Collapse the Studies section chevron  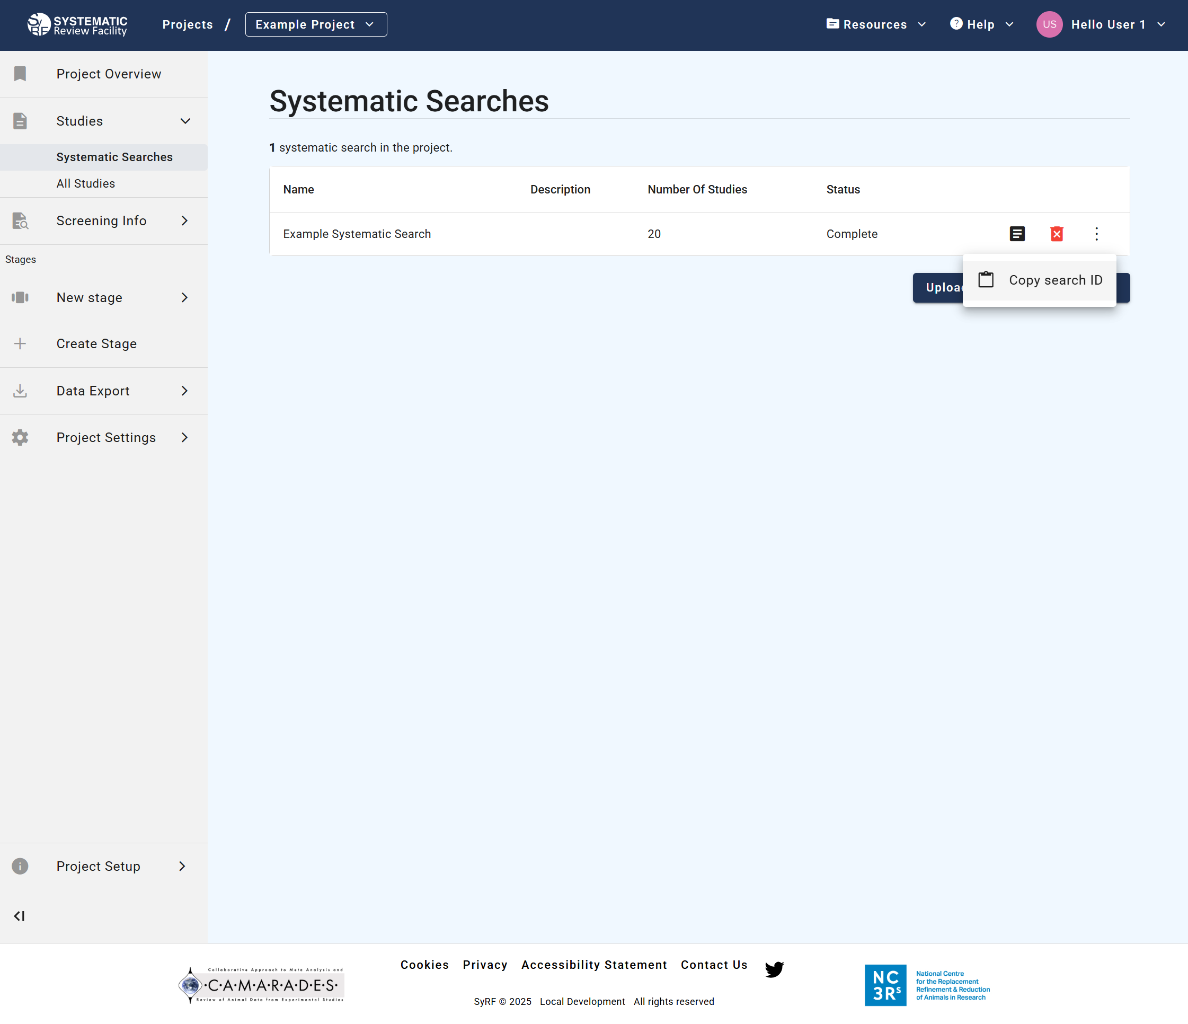[x=184, y=121]
